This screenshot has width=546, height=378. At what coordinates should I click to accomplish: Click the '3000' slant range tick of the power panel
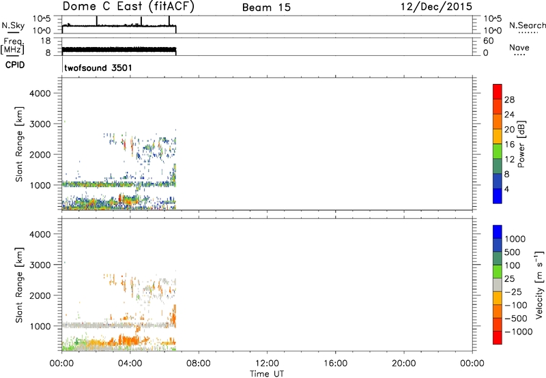(x=40, y=124)
